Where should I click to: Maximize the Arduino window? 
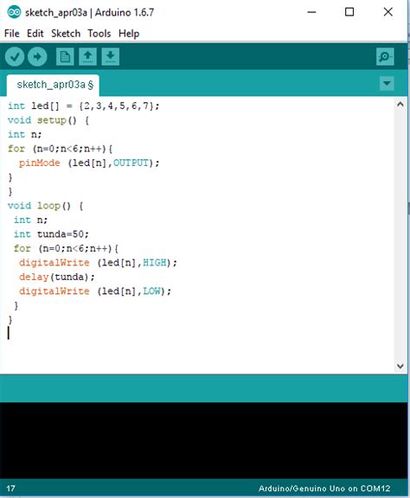click(x=349, y=12)
